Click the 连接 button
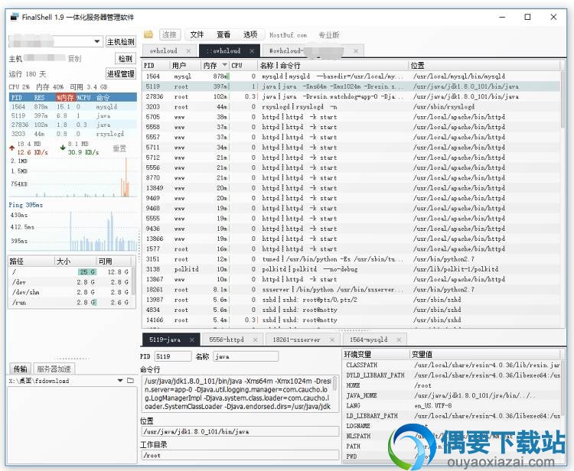 click(169, 34)
